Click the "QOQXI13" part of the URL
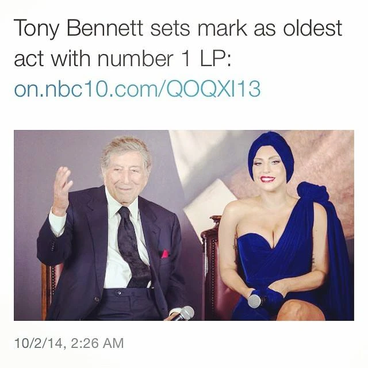 [x=213, y=89]
